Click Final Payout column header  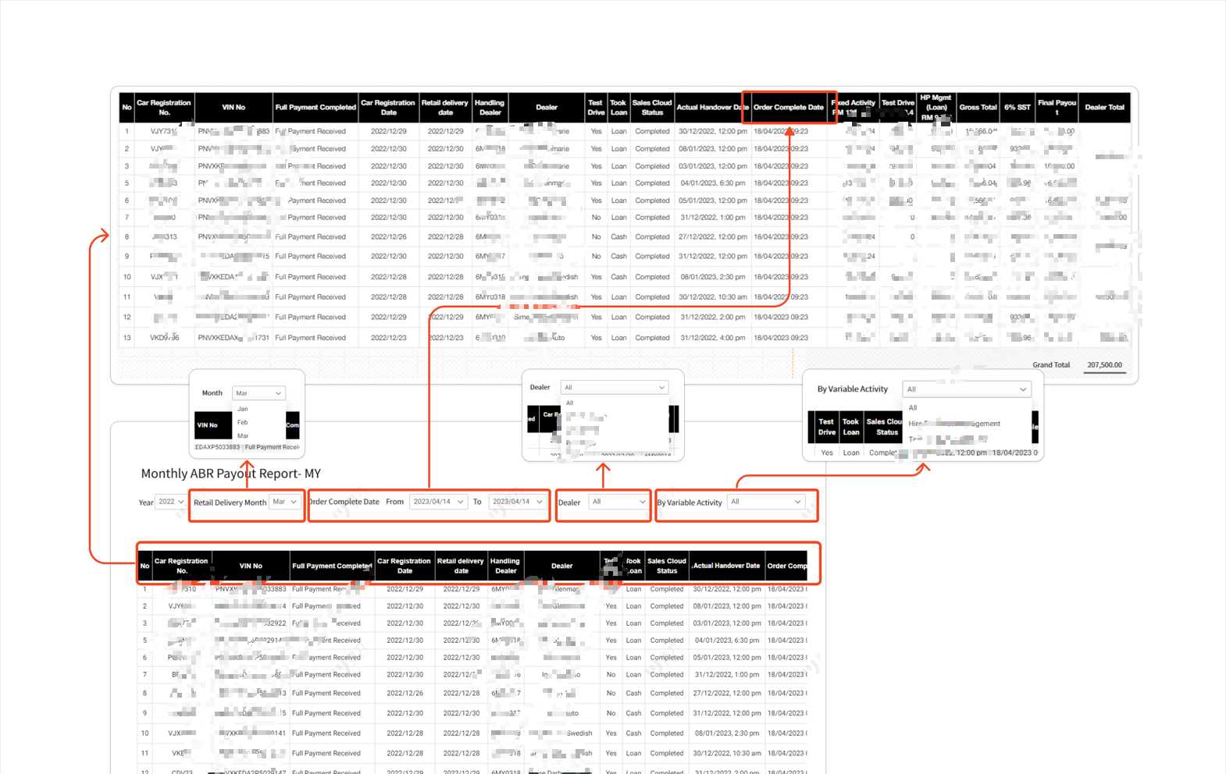(x=1057, y=108)
